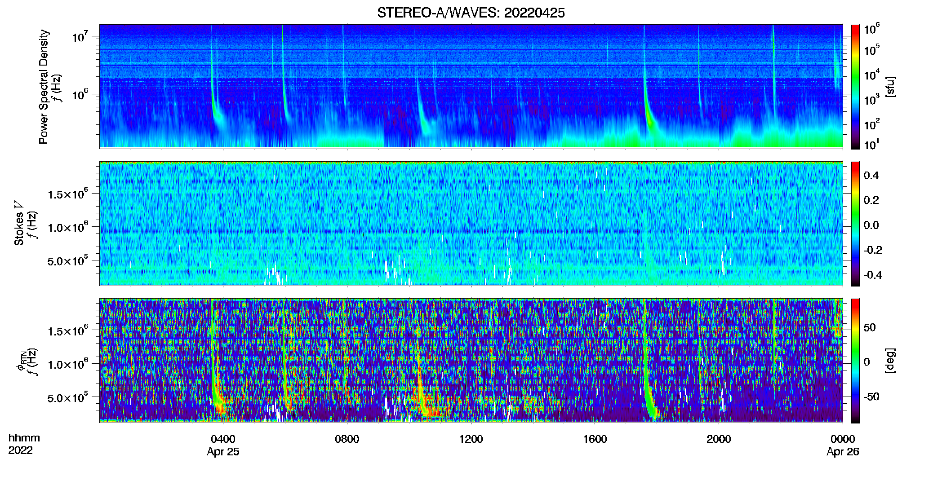The width and height of the screenshot is (942, 485).
Task: Click the 50 degree colorbar value
Action: pos(870,327)
